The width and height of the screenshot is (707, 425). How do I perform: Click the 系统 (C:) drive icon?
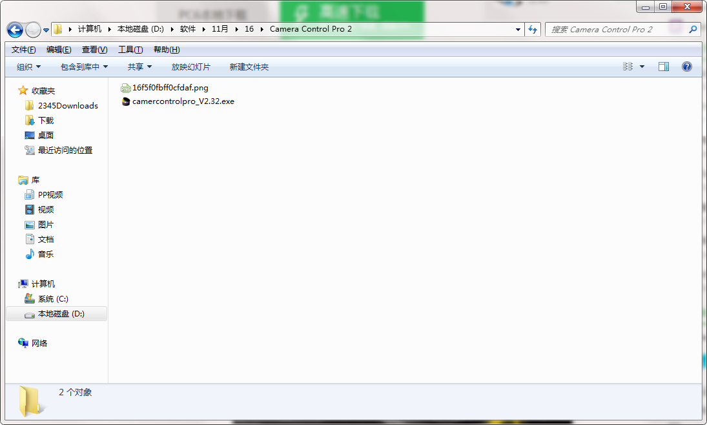pos(30,298)
